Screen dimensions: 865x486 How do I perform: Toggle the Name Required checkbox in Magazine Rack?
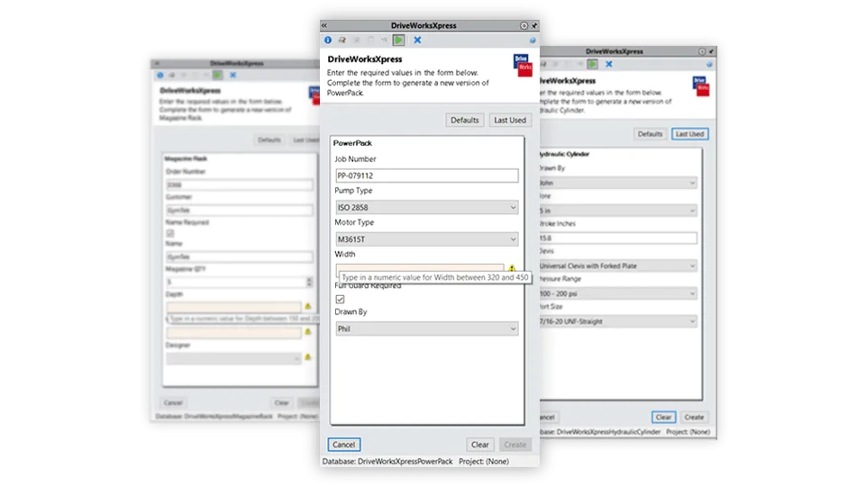click(169, 234)
